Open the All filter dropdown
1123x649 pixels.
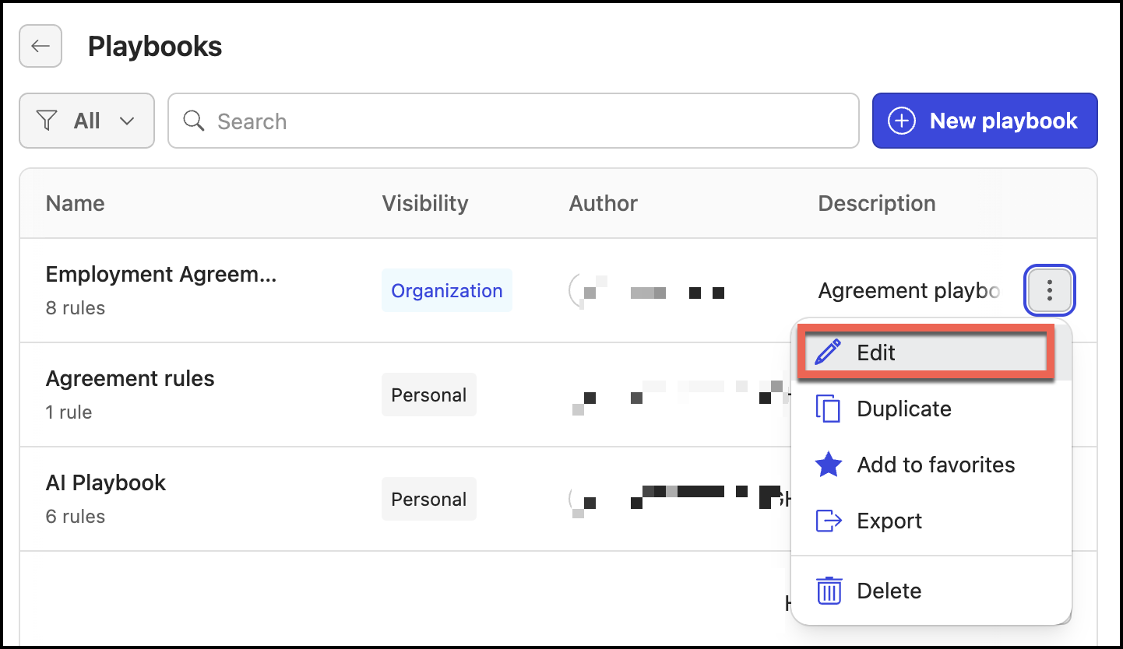point(86,121)
